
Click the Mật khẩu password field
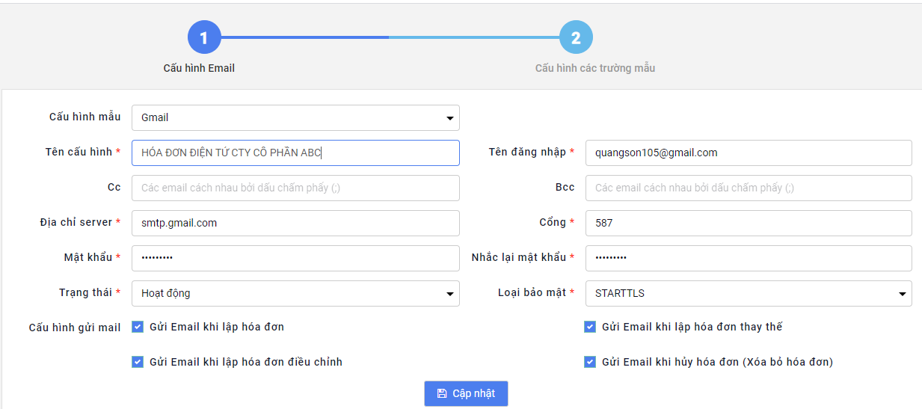pyautogui.click(x=295, y=258)
